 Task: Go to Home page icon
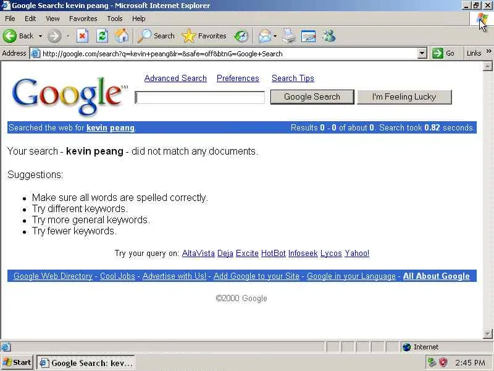122,36
